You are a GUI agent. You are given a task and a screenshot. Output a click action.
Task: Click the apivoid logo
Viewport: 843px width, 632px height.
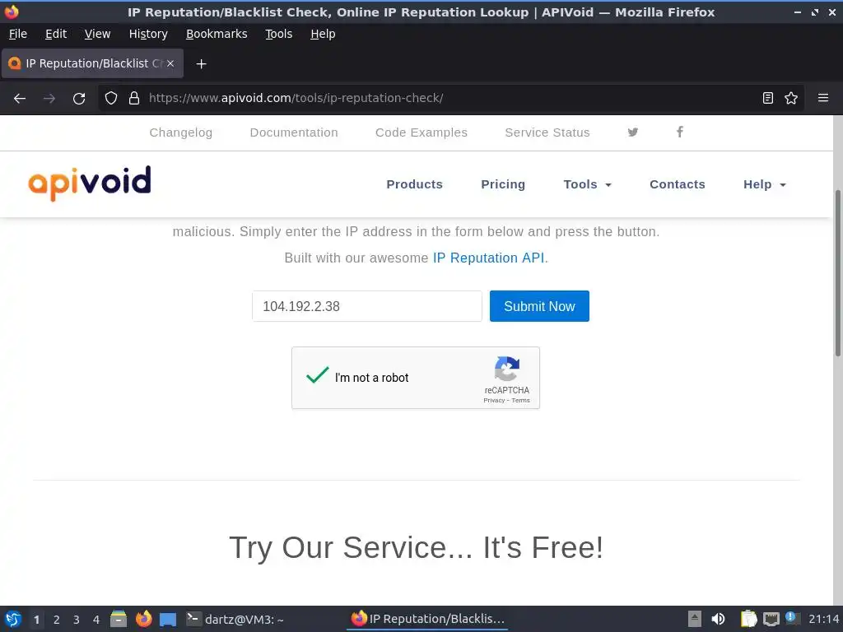coord(90,184)
